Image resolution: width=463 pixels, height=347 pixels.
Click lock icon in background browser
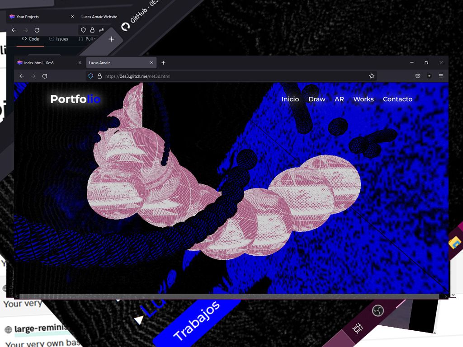click(92, 30)
